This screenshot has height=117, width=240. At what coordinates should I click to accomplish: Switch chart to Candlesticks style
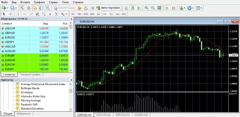(133, 8)
